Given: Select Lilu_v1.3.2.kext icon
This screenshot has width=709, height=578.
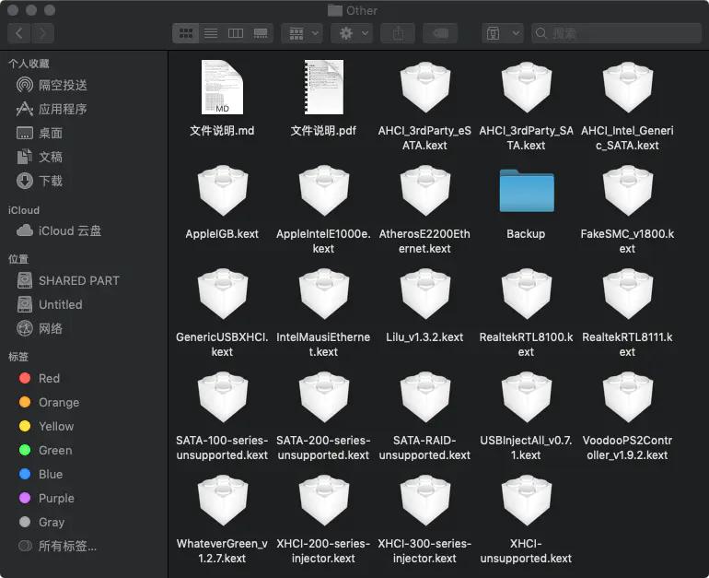Looking at the screenshot, I should 425,294.
